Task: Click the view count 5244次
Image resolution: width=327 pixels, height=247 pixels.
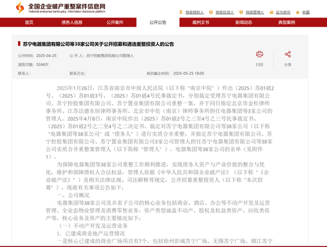Action: click(42, 64)
